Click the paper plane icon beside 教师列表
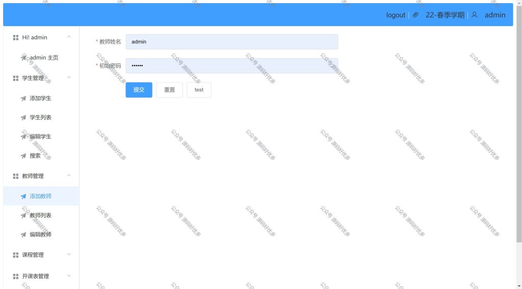The width and height of the screenshot is (522, 289). pos(23,216)
